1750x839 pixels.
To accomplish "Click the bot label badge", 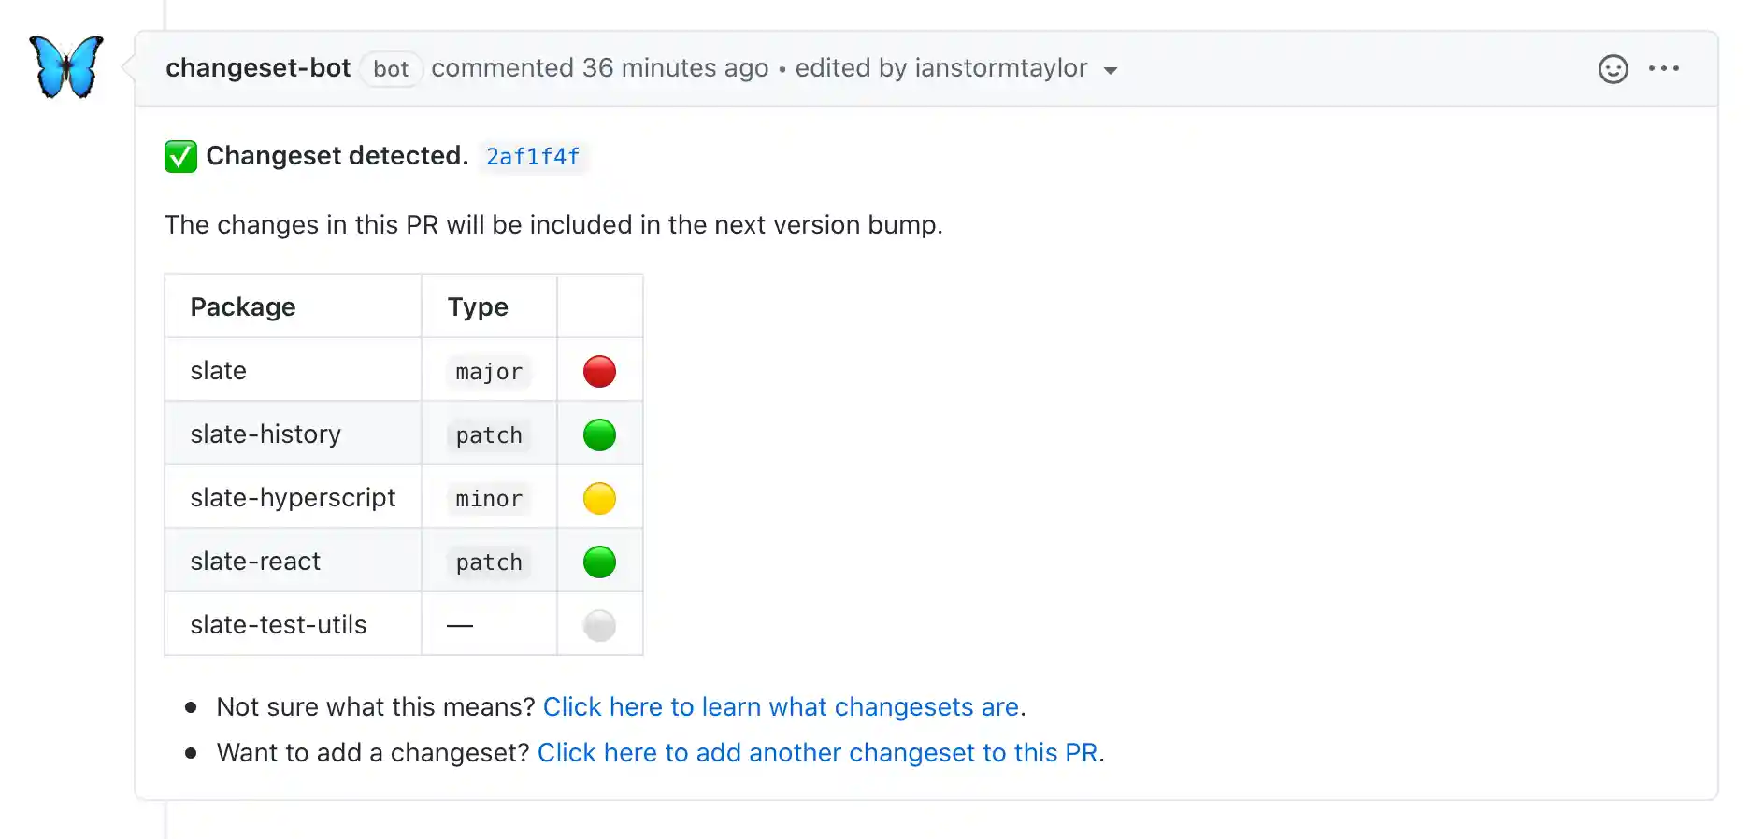I will (391, 69).
